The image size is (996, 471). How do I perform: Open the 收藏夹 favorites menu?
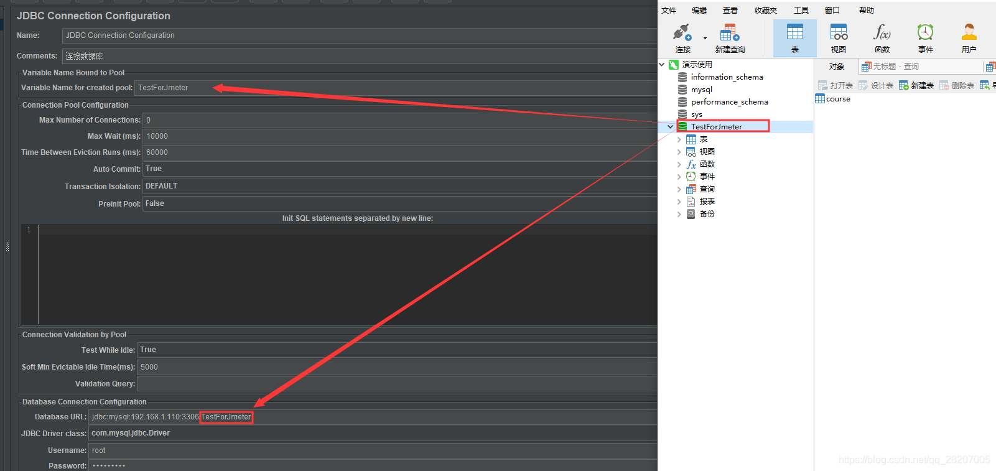(766, 11)
